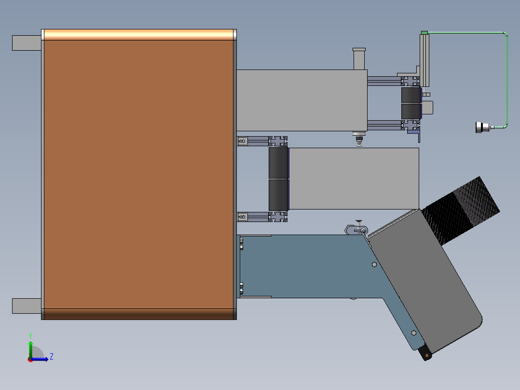Select the green fitting atop the vertical rail
The height and width of the screenshot is (390, 520).
[x=424, y=32]
